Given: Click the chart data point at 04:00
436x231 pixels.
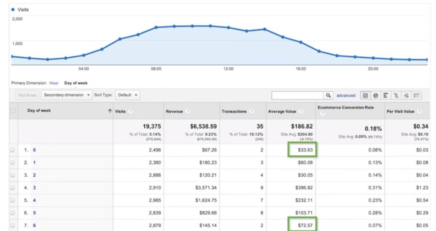Looking at the screenshot, I should tap(84, 55).
